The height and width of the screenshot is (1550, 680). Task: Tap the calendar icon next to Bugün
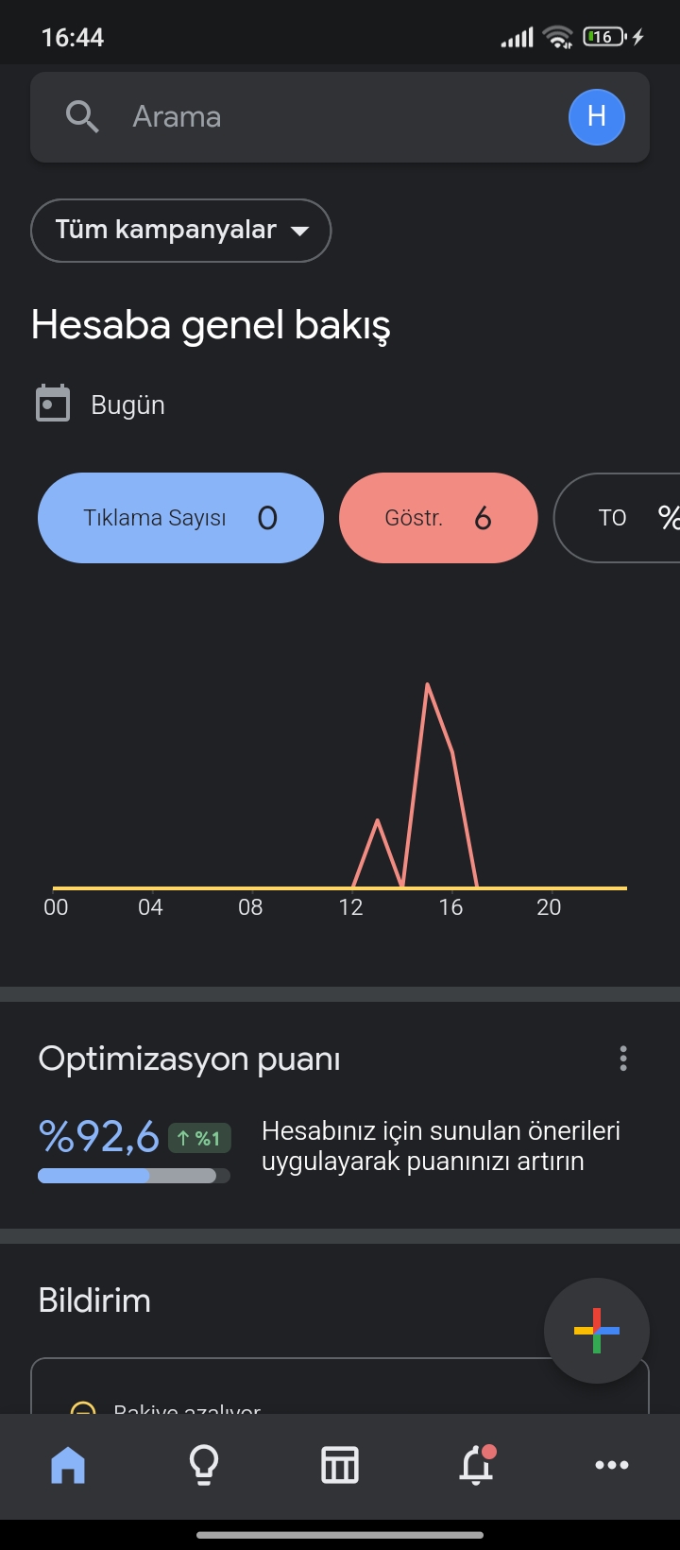pos(53,404)
